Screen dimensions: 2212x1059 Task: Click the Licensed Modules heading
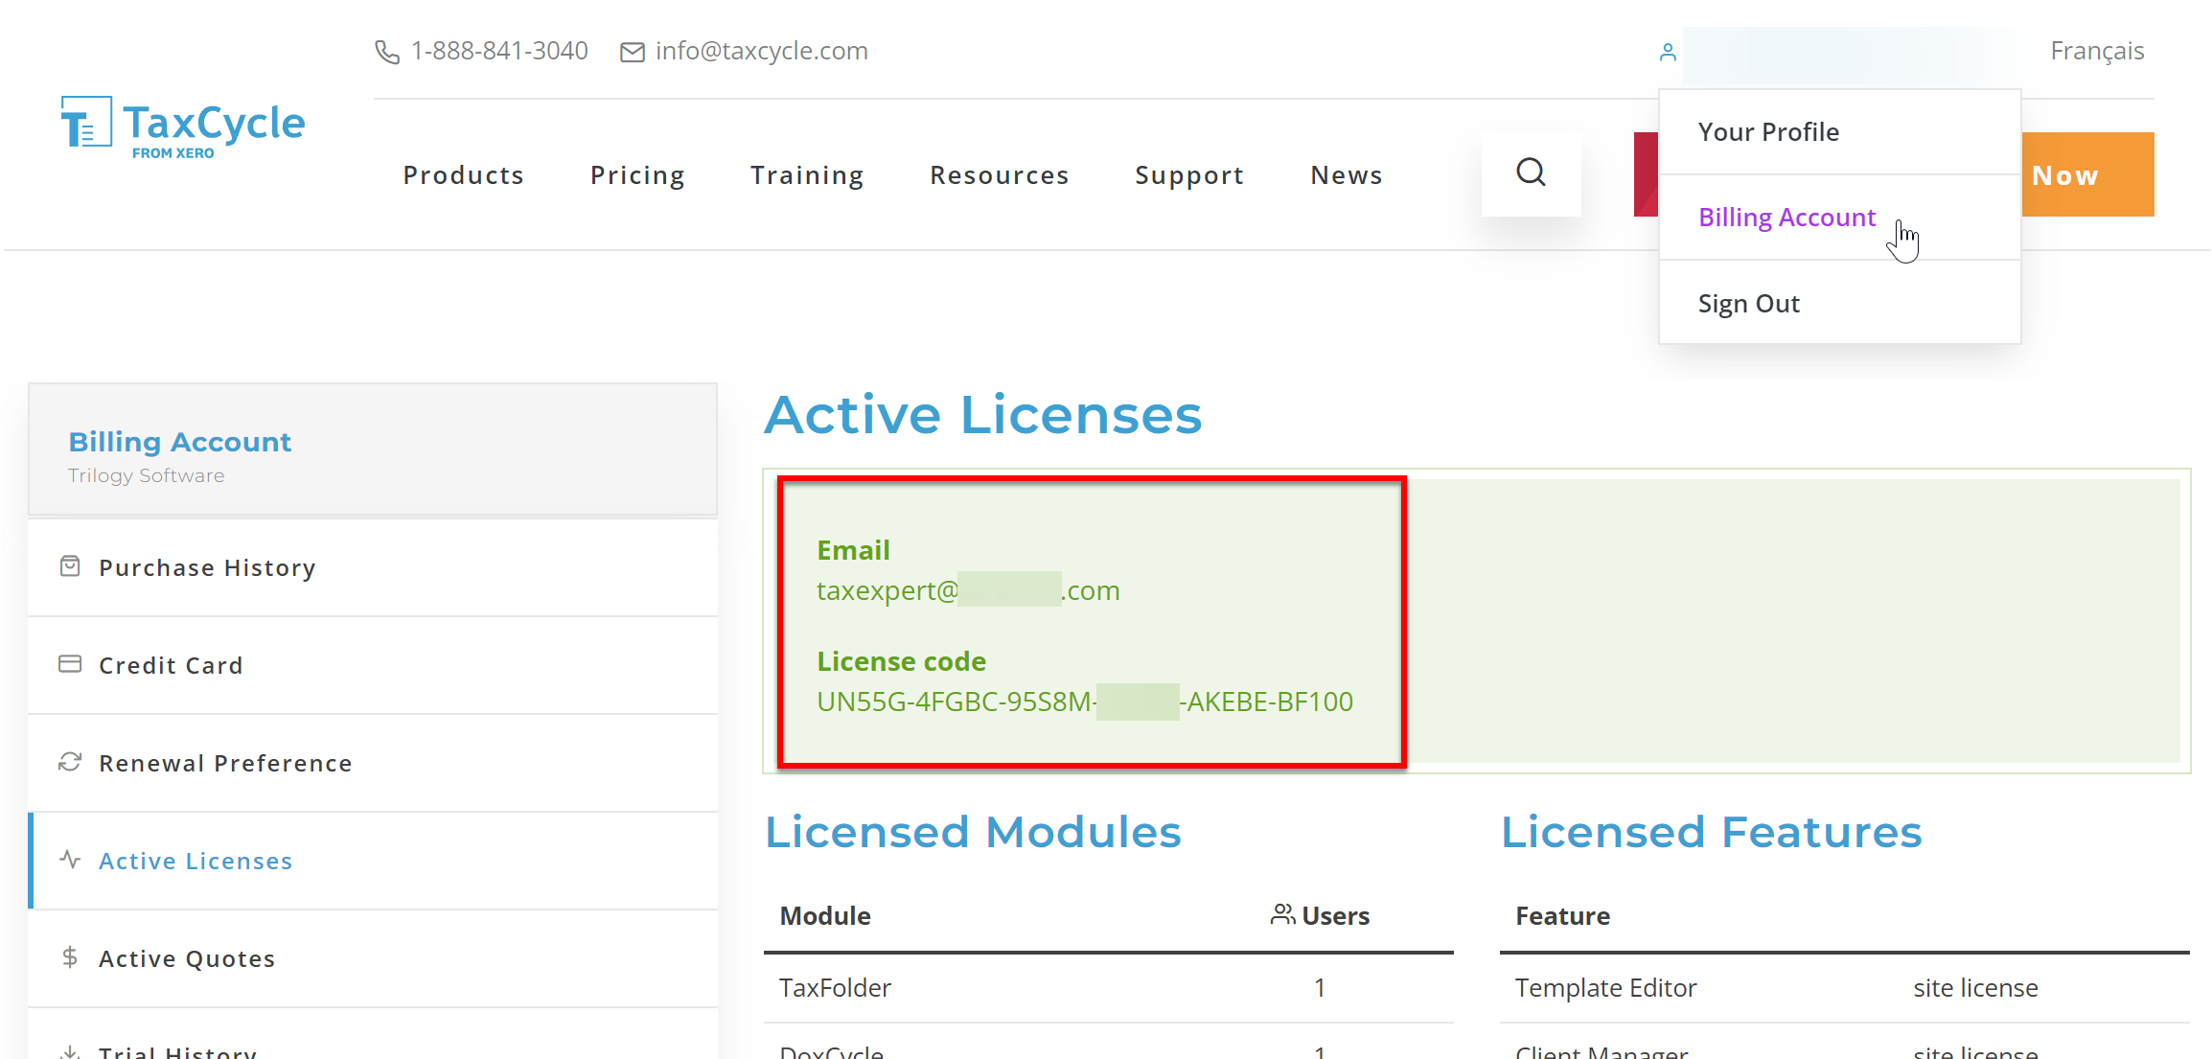tap(973, 832)
